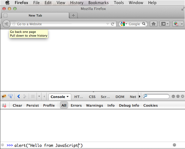
Task: Click the Profile button
Action: pos(49,105)
